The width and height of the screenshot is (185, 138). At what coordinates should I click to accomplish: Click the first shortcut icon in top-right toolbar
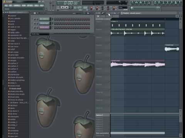coord(132,2)
